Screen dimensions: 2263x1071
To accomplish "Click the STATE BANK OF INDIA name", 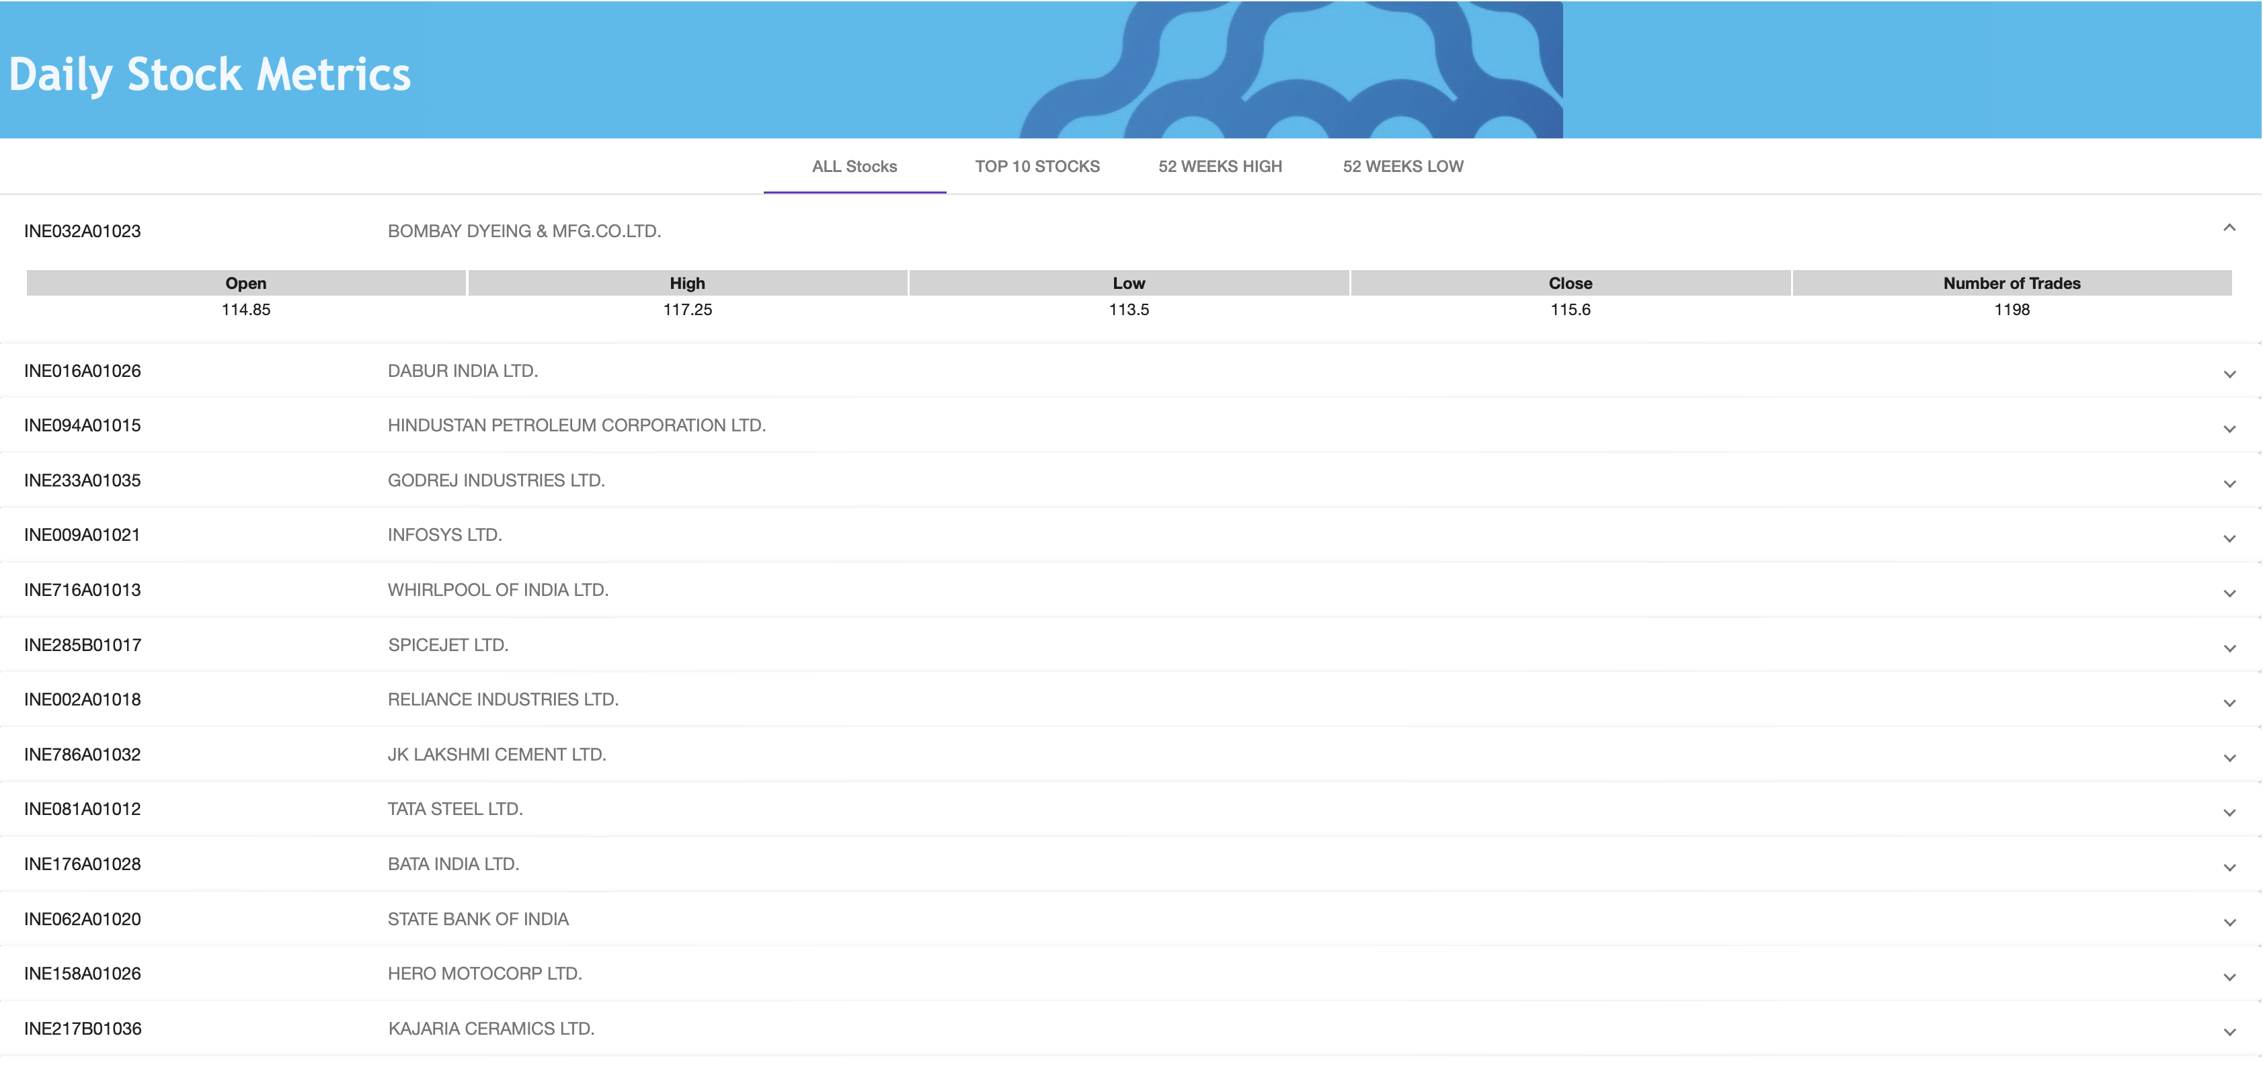I will click(x=479, y=918).
